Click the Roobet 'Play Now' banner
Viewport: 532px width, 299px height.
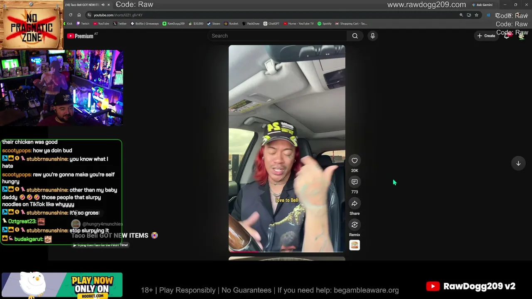click(62, 286)
